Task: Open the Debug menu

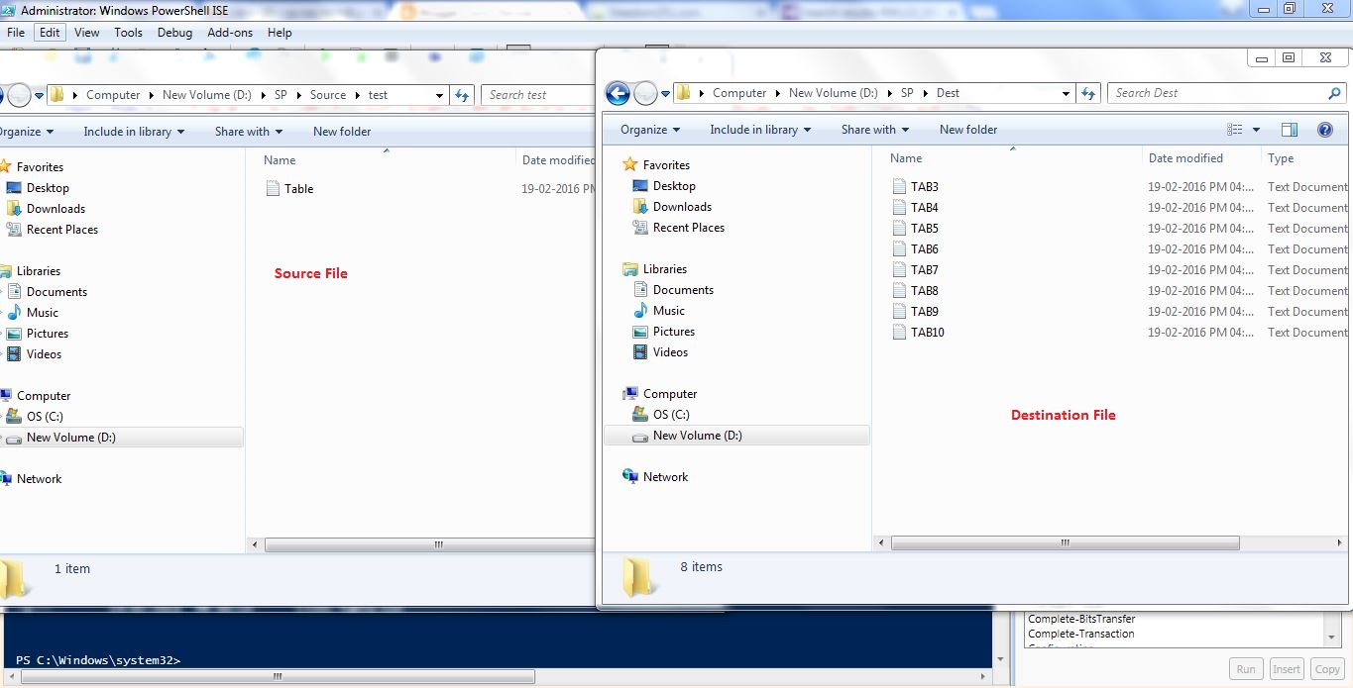Action: 174,32
